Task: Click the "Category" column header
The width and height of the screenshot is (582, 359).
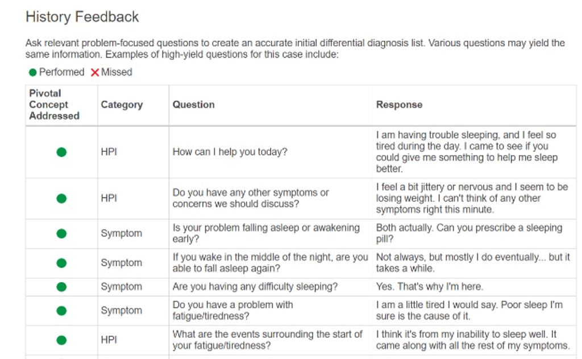Action: tap(122, 105)
